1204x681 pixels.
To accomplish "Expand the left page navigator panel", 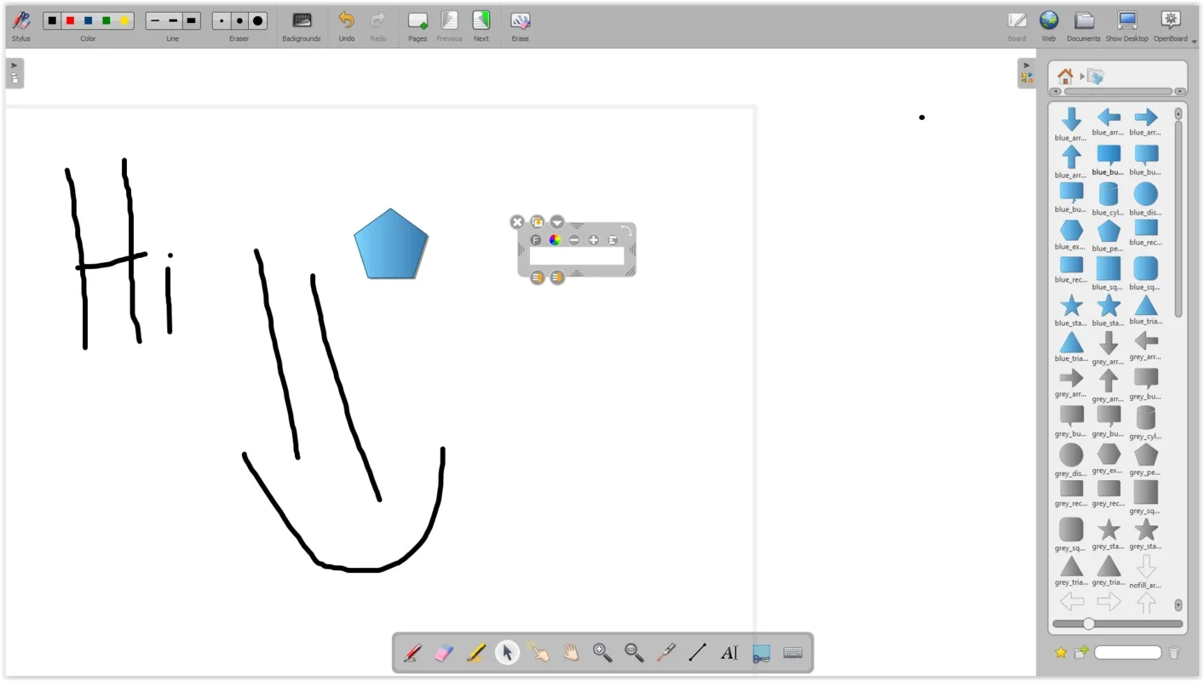I will tap(14, 64).
